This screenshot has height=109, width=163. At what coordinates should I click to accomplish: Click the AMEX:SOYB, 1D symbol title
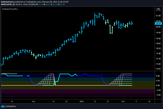click(x=8, y=4)
